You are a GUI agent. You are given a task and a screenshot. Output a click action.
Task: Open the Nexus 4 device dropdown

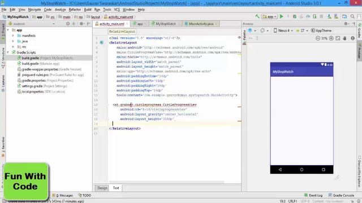283,30
